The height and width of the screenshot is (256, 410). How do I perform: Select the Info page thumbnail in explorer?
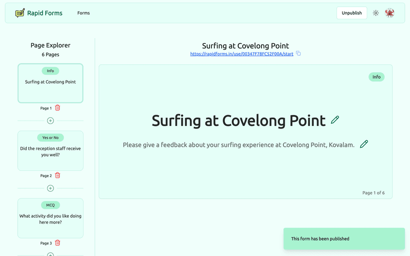pyautogui.click(x=51, y=83)
